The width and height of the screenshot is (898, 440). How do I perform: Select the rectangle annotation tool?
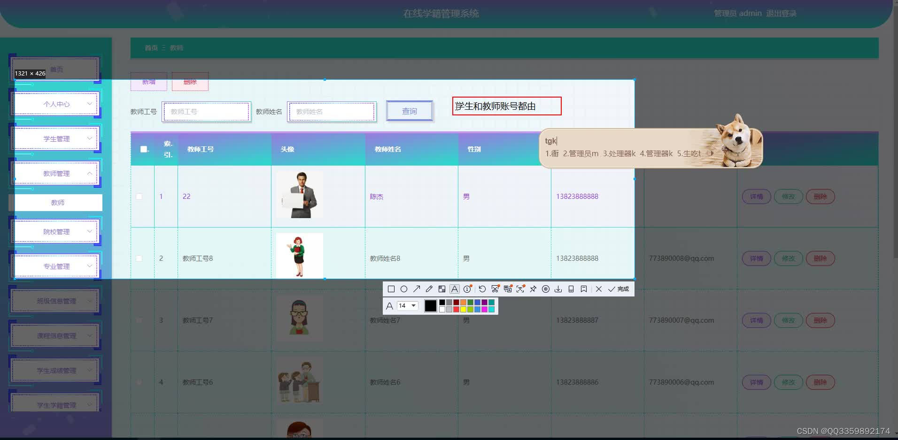click(391, 289)
